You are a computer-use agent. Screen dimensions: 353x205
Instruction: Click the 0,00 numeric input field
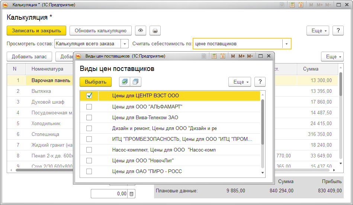[x=109, y=194]
